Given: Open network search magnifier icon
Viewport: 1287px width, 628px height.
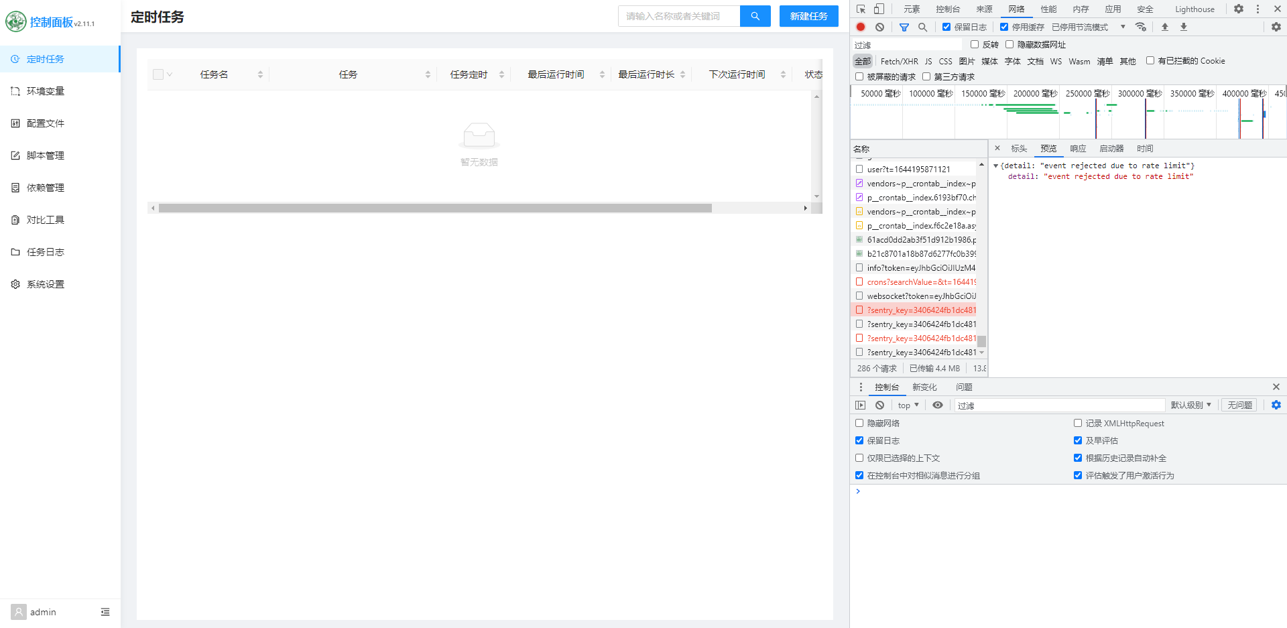Looking at the screenshot, I should click(x=922, y=27).
